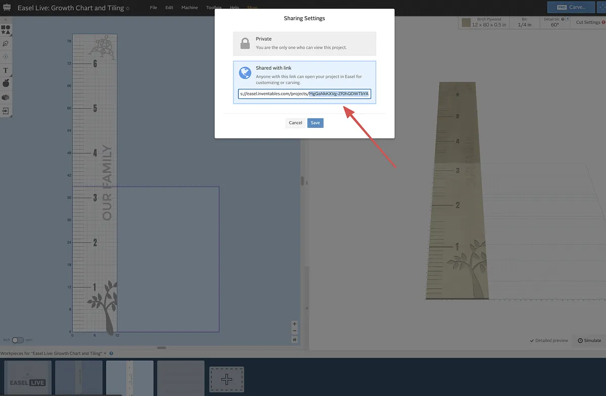The image size is (606, 396).
Task: Select the fourth workpiece thumbnail
Action: pos(181,378)
